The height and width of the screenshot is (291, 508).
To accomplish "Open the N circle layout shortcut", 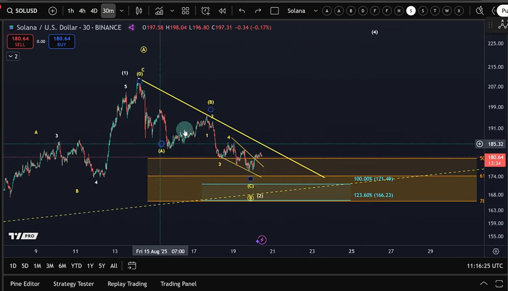I will tap(399, 11).
